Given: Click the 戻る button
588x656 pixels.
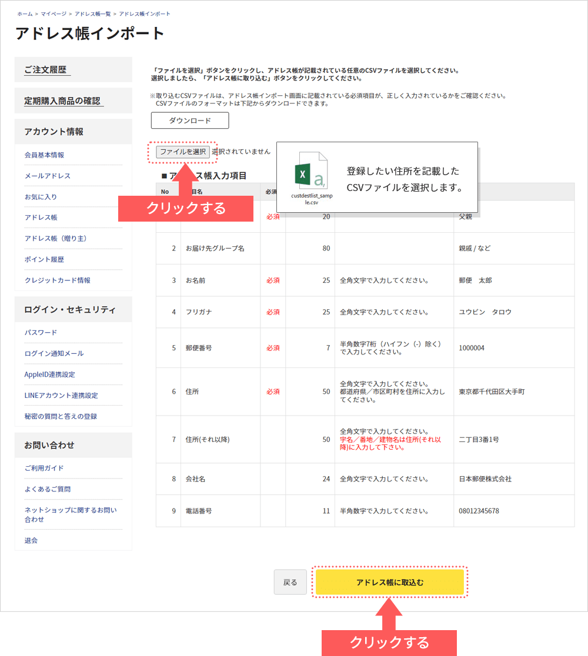Looking at the screenshot, I should coord(290,582).
